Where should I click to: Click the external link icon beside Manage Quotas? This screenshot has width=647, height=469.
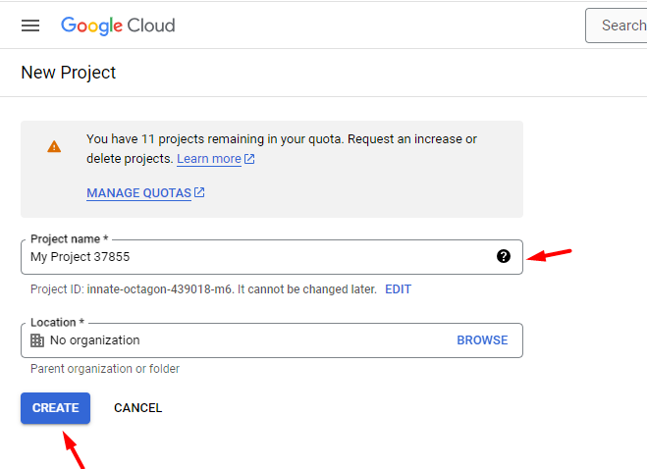coord(199,192)
